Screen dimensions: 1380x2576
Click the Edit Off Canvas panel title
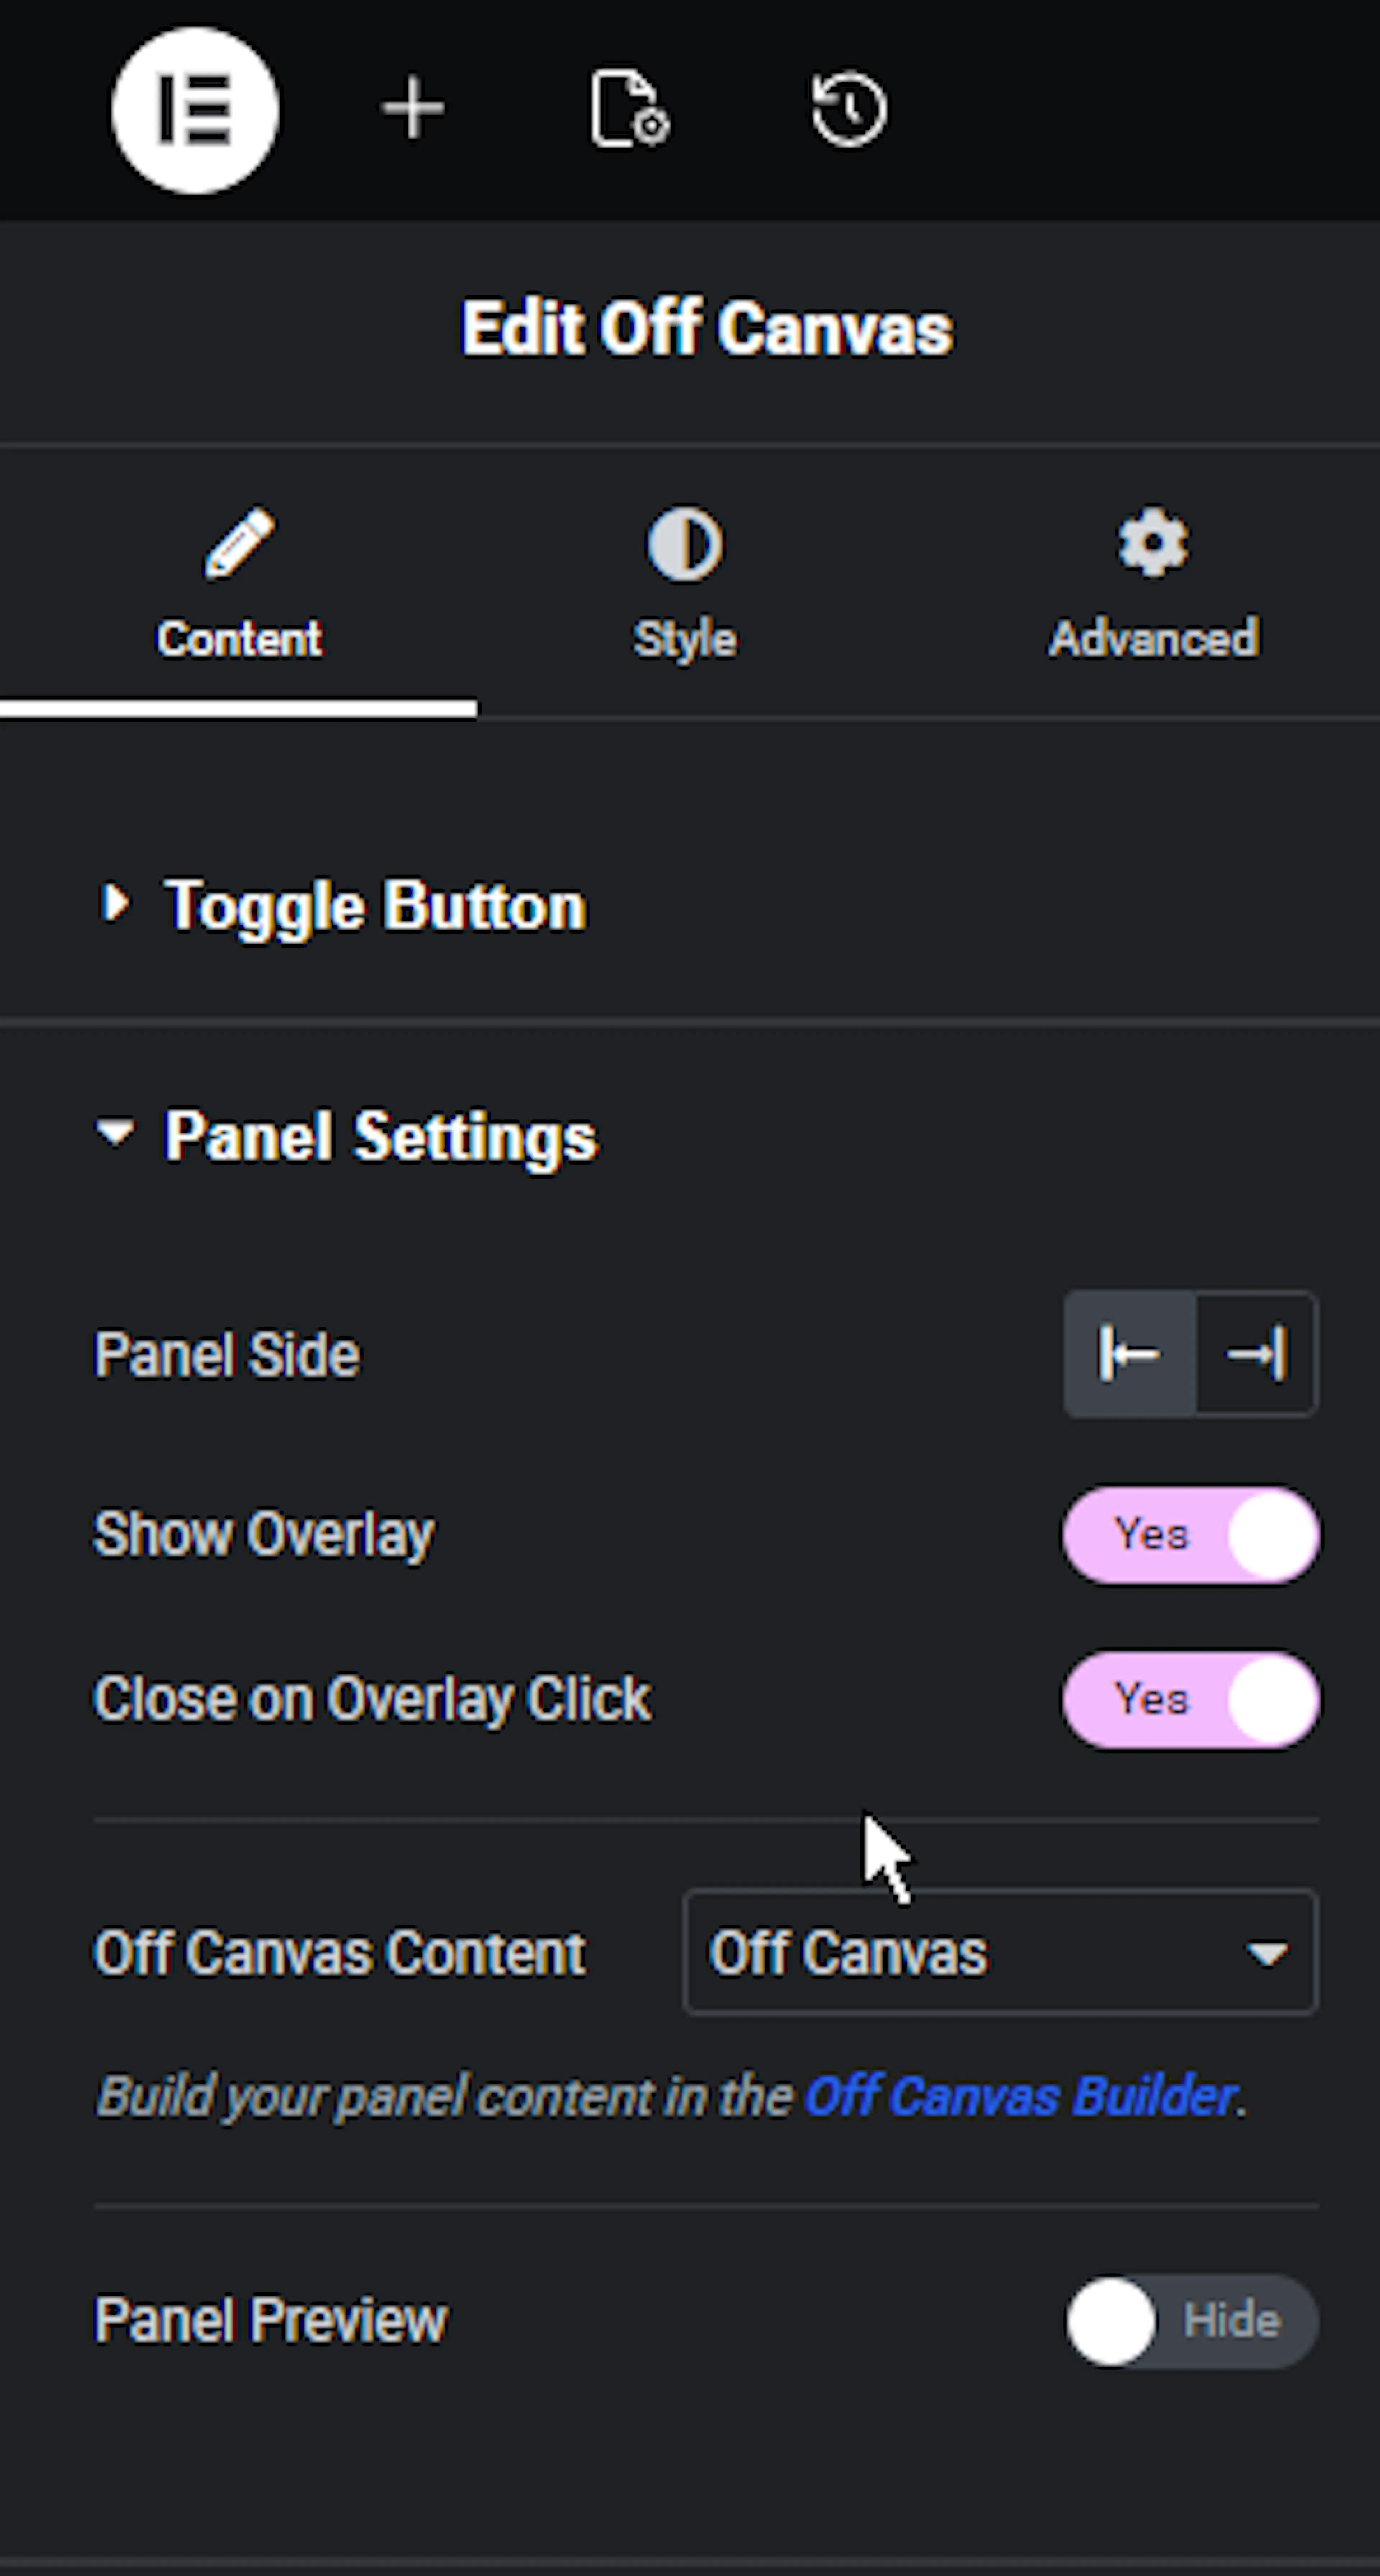[706, 328]
